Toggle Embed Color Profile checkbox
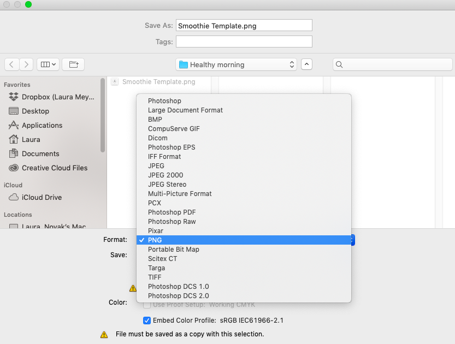 (147, 321)
